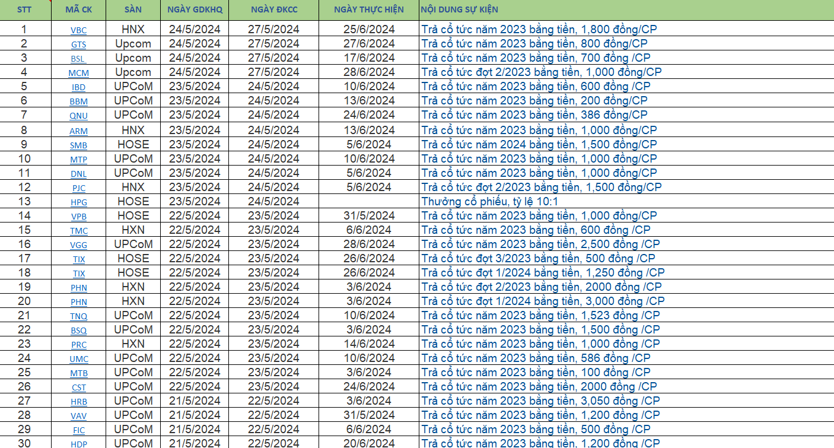Open the MCM stock code link
The width and height of the screenshot is (834, 448).
(78, 73)
